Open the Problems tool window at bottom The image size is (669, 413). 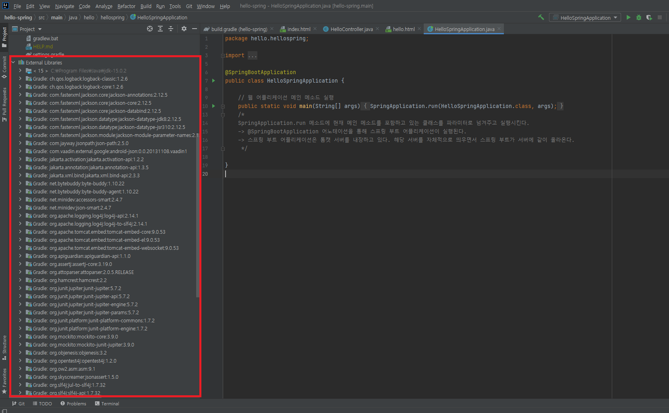73,403
